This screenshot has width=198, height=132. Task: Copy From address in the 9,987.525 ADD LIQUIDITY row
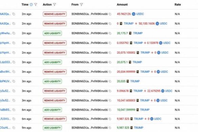coord(110,128)
